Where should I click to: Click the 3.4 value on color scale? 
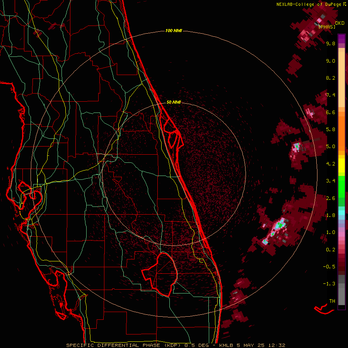[331, 181]
